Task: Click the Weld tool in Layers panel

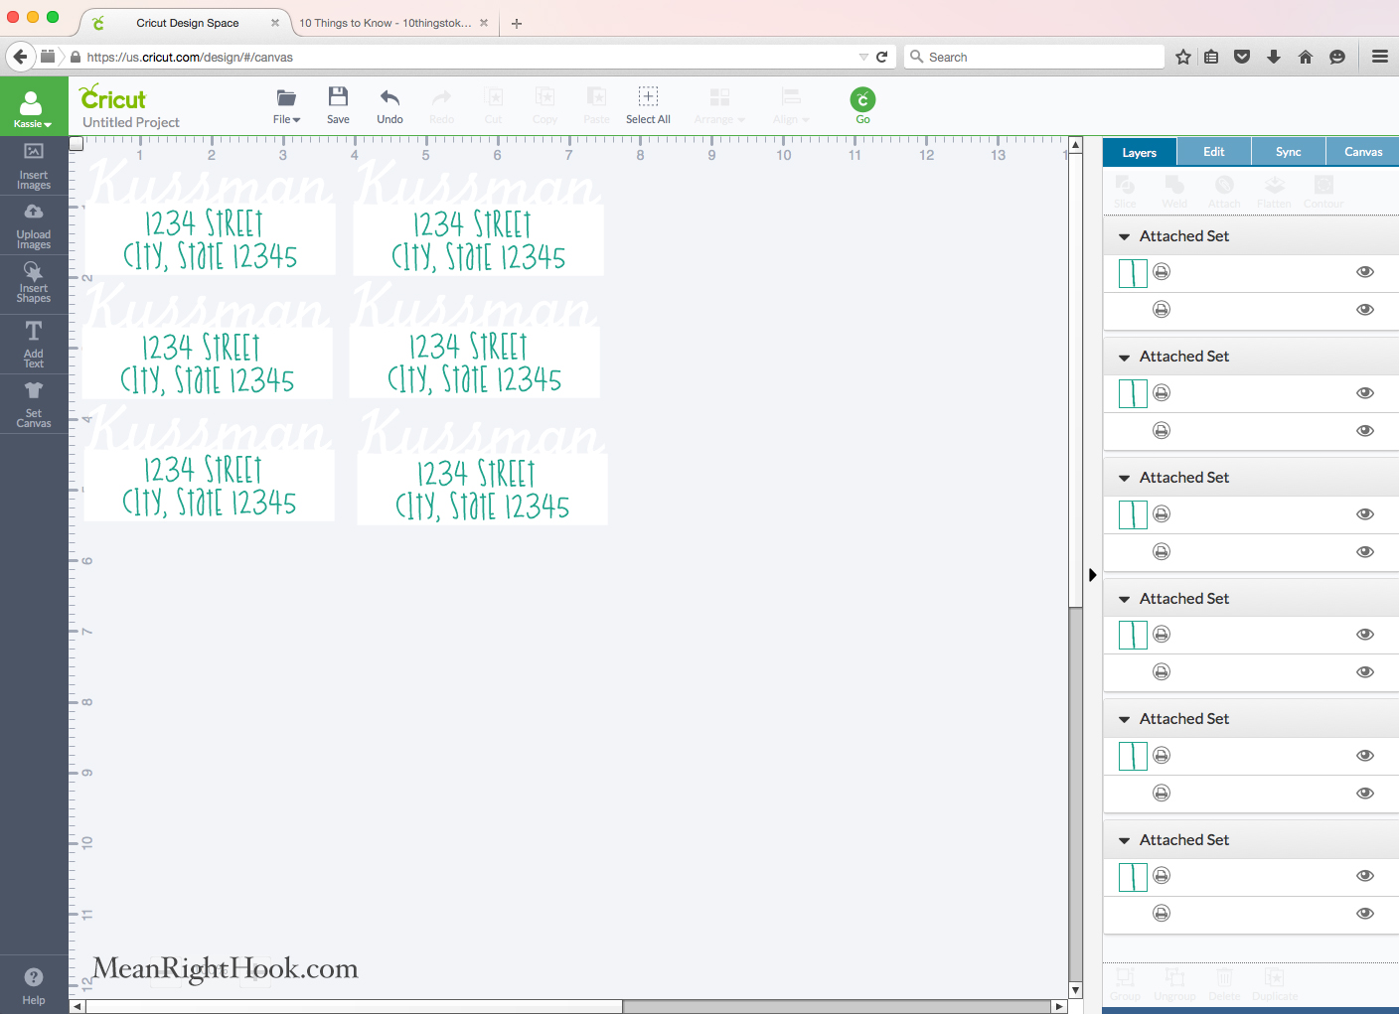Action: tap(1174, 192)
